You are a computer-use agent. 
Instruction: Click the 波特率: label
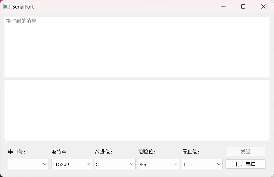coord(60,151)
